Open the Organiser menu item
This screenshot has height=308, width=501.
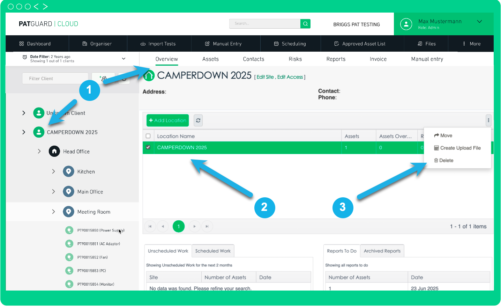97,44
